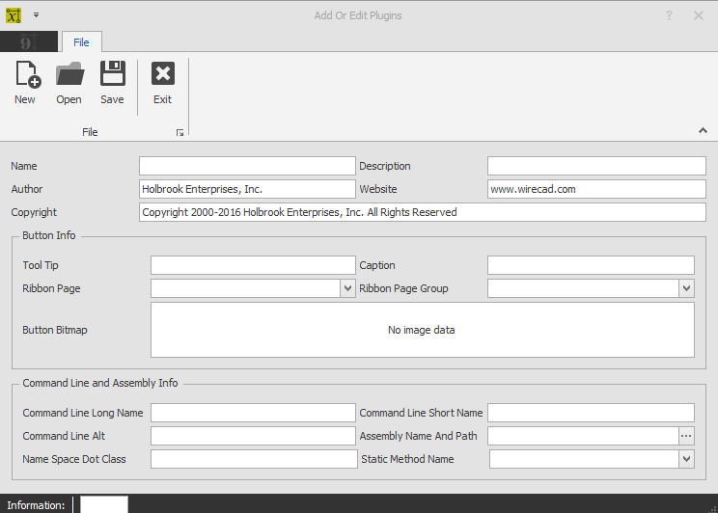The image size is (718, 513).
Task: Collapse the ribbon with the chevron
Action: tap(702, 131)
